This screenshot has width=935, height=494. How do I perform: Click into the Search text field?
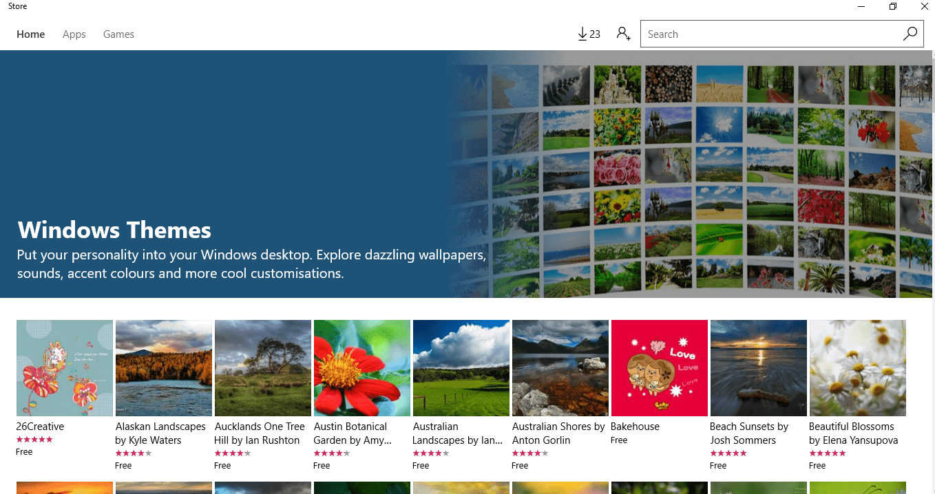click(x=771, y=34)
